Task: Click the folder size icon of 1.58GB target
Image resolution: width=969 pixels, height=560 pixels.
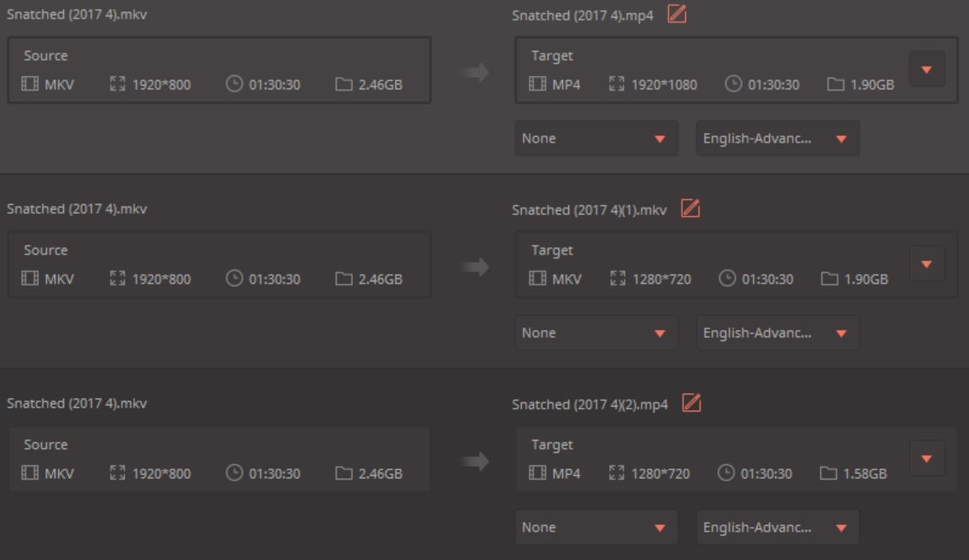Action: point(828,474)
